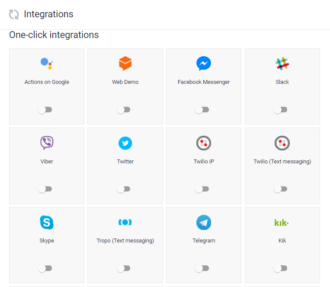The height and width of the screenshot is (287, 330).
Task: Toggle the Slack integration on
Action: pos(280,110)
